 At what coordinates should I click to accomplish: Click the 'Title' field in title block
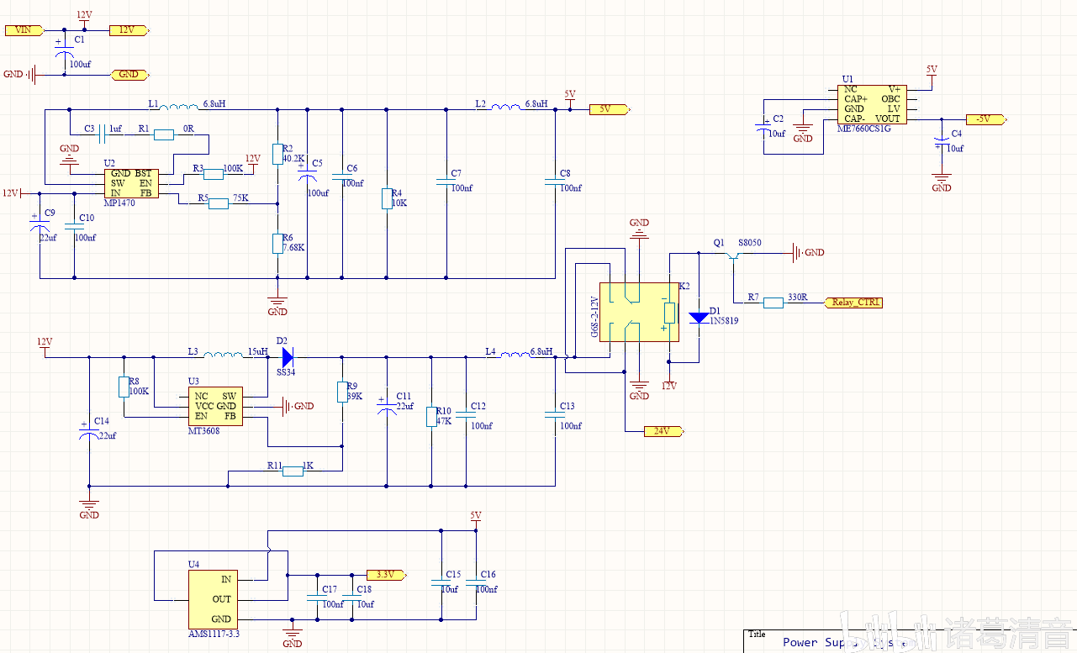pos(757,635)
